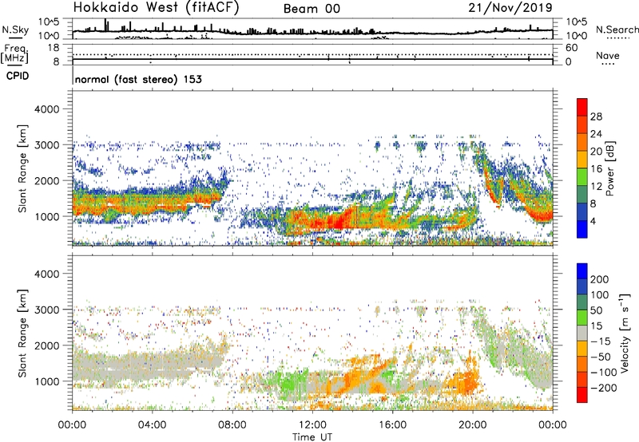Click the '12:00' time axis tick label
The width and height of the screenshot is (639, 442).
click(312, 425)
